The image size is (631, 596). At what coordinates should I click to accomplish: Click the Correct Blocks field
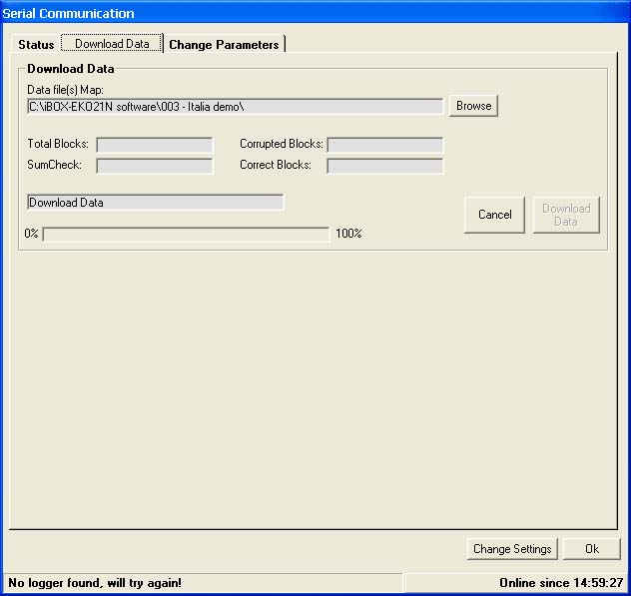pyautogui.click(x=384, y=166)
